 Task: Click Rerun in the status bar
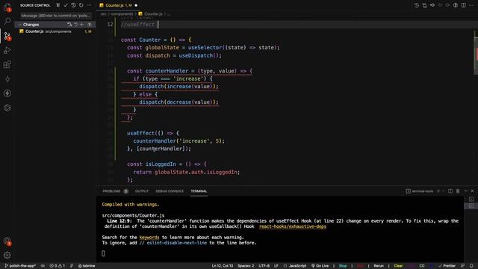tap(379, 266)
